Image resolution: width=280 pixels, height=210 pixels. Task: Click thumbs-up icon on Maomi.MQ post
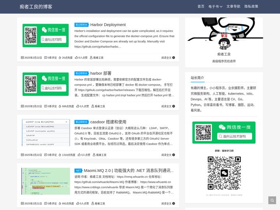[78, 203]
